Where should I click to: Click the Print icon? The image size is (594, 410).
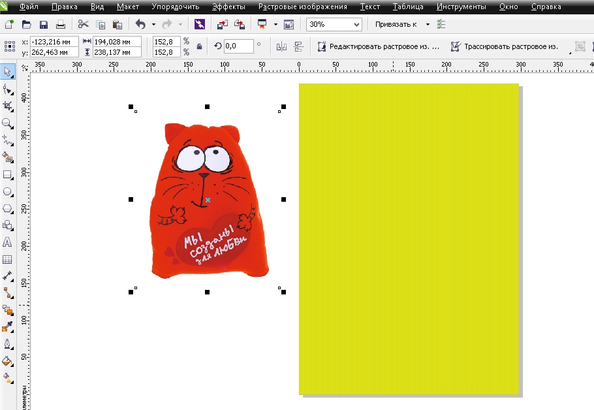point(61,25)
